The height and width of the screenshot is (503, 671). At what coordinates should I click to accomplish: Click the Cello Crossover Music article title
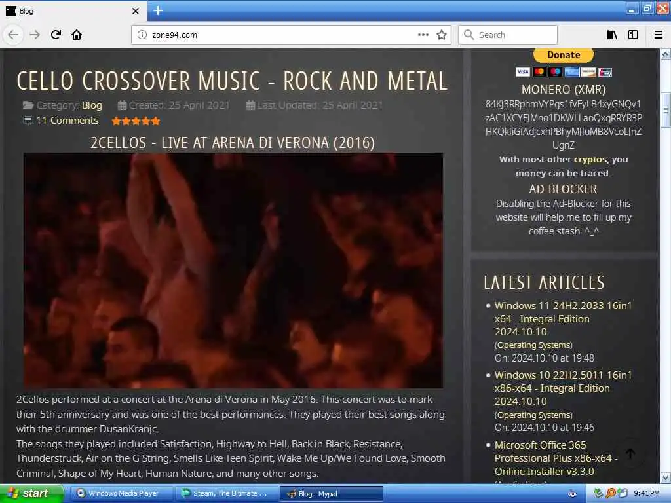pyautogui.click(x=232, y=81)
